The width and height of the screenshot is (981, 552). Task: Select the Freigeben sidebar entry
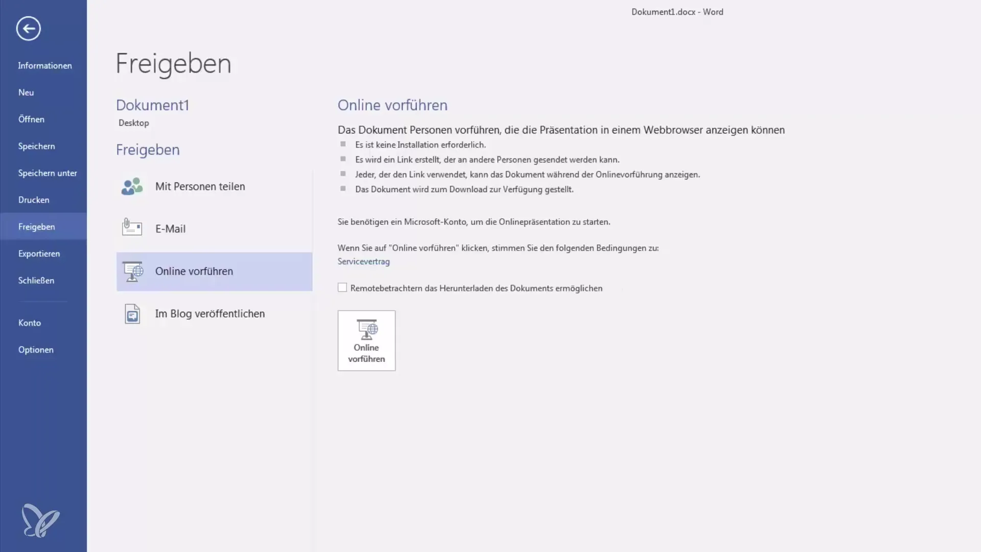(x=43, y=226)
